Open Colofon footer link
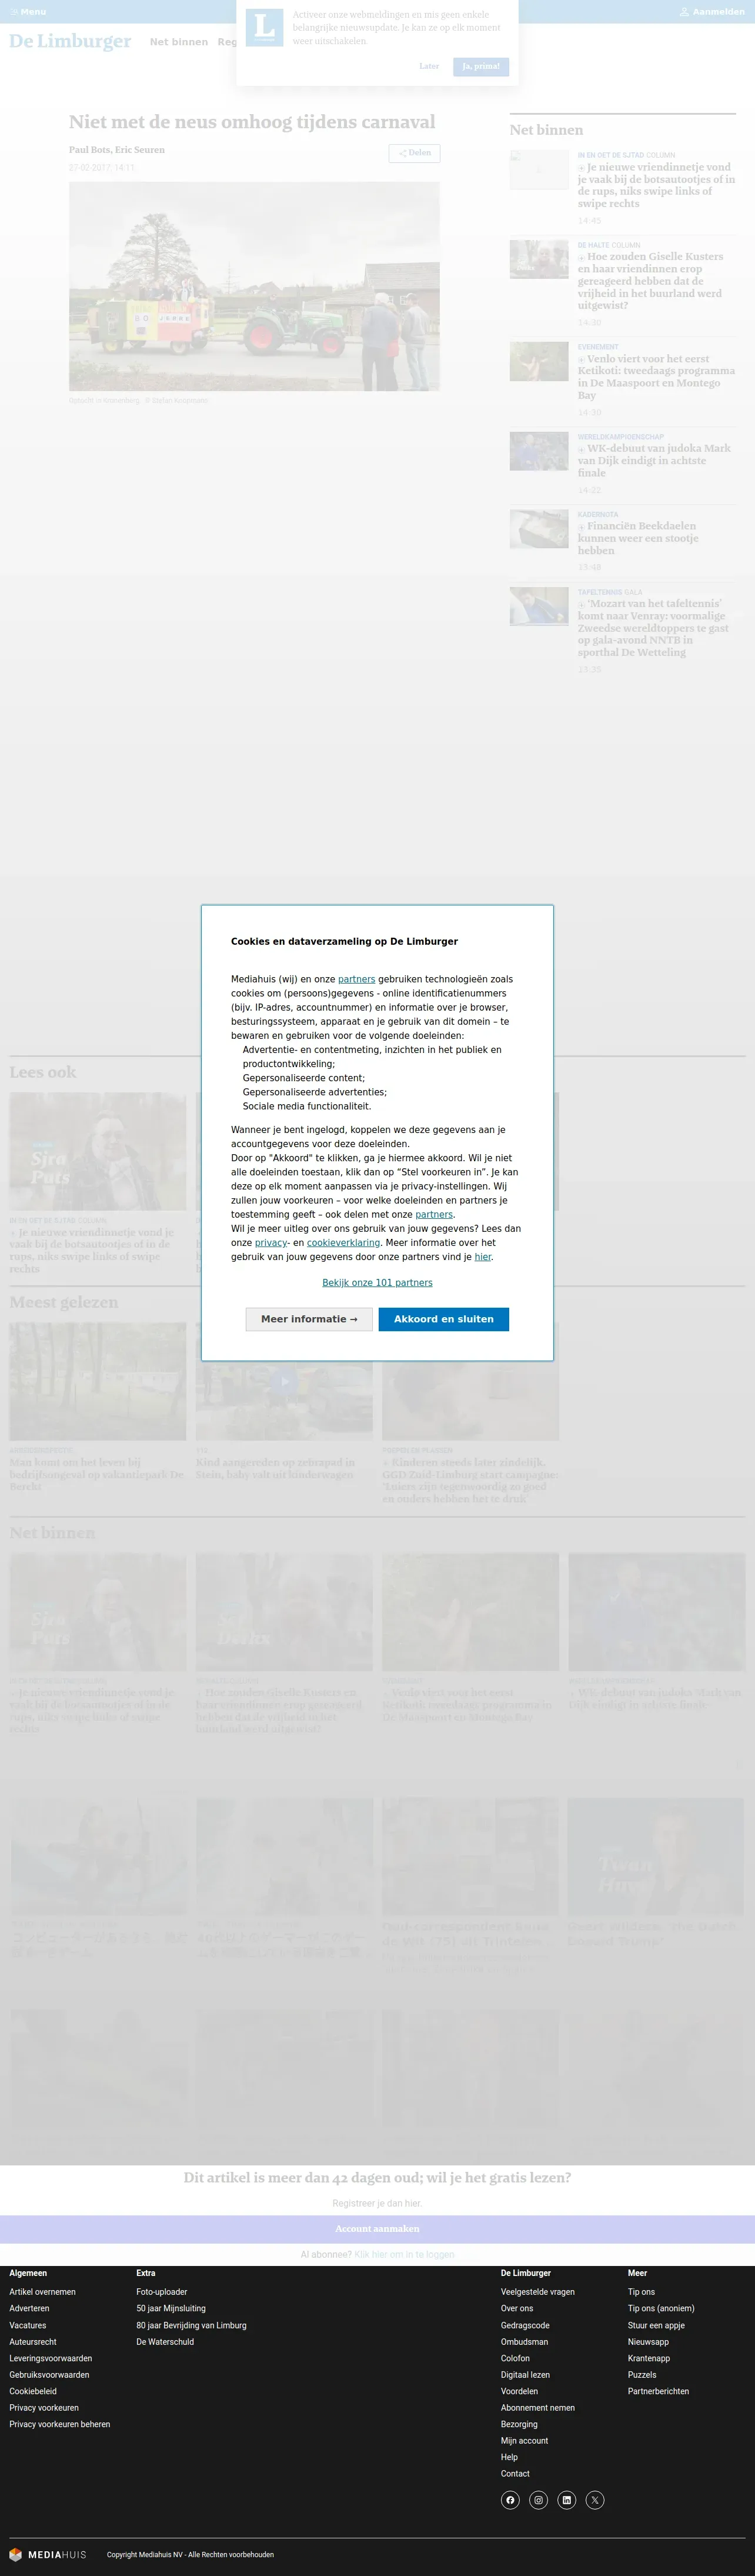The image size is (755, 2576). pyautogui.click(x=515, y=2358)
